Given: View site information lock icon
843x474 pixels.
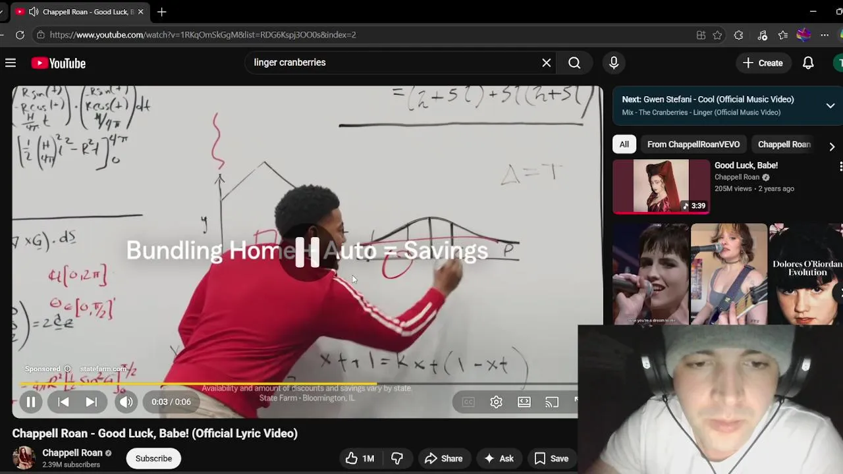Looking at the screenshot, I should click(41, 35).
